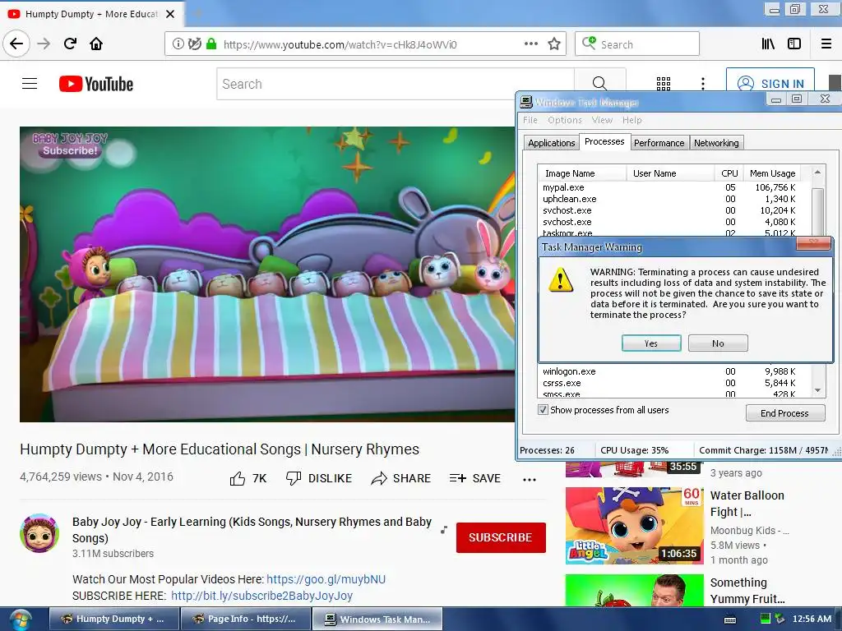Click scroll up arrow in process list
Image resolution: width=842 pixels, height=631 pixels.
817,173
